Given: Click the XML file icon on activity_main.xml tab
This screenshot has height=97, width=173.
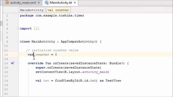Looking at the screenshot, I should [7, 2].
